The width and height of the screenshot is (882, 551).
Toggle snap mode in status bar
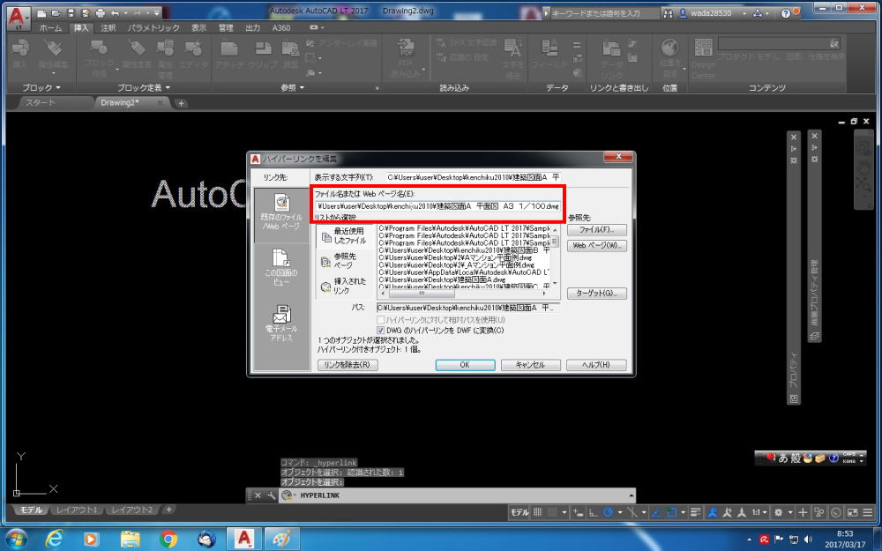pyautogui.click(x=553, y=512)
